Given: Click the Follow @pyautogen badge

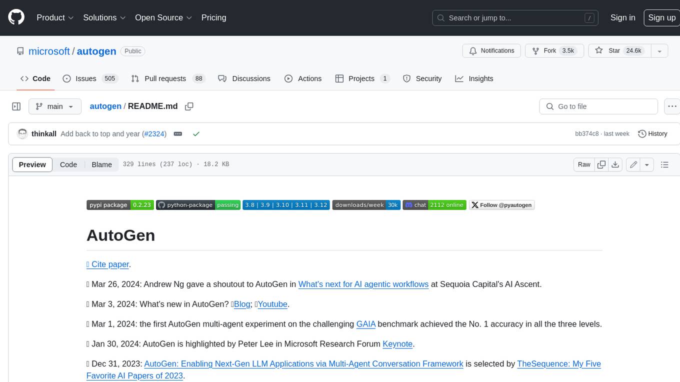Looking at the screenshot, I should click(x=501, y=205).
